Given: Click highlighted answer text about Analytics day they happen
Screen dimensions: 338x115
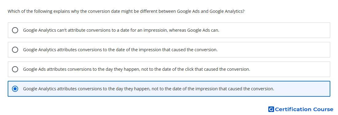Looking at the screenshot, I should [x=148, y=89].
